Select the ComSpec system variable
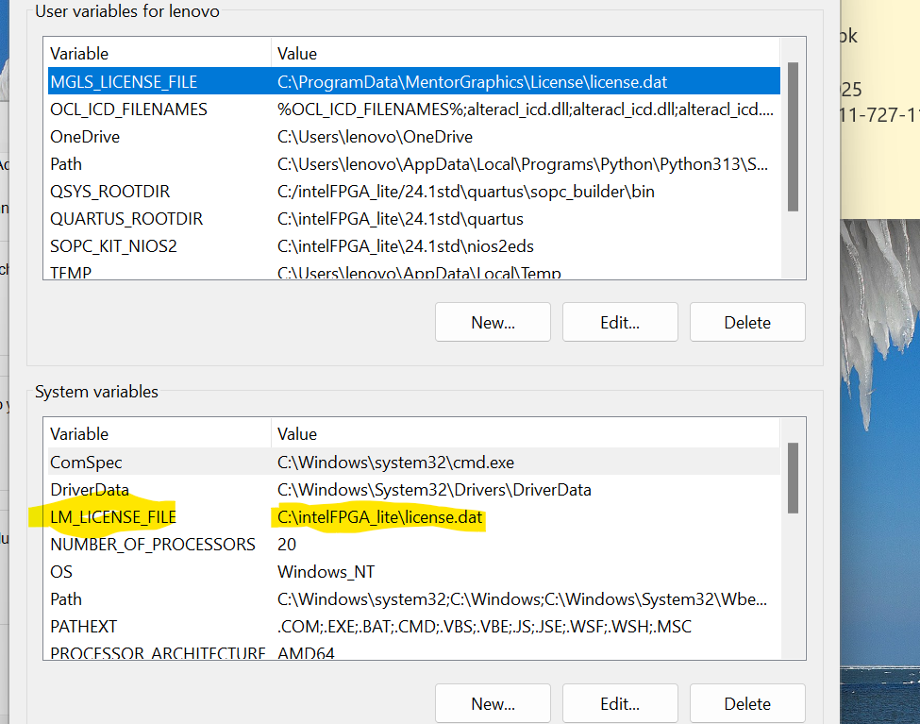The image size is (920, 724). pos(86,463)
